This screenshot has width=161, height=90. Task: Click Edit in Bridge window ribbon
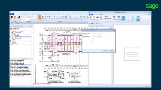(x=98, y=18)
